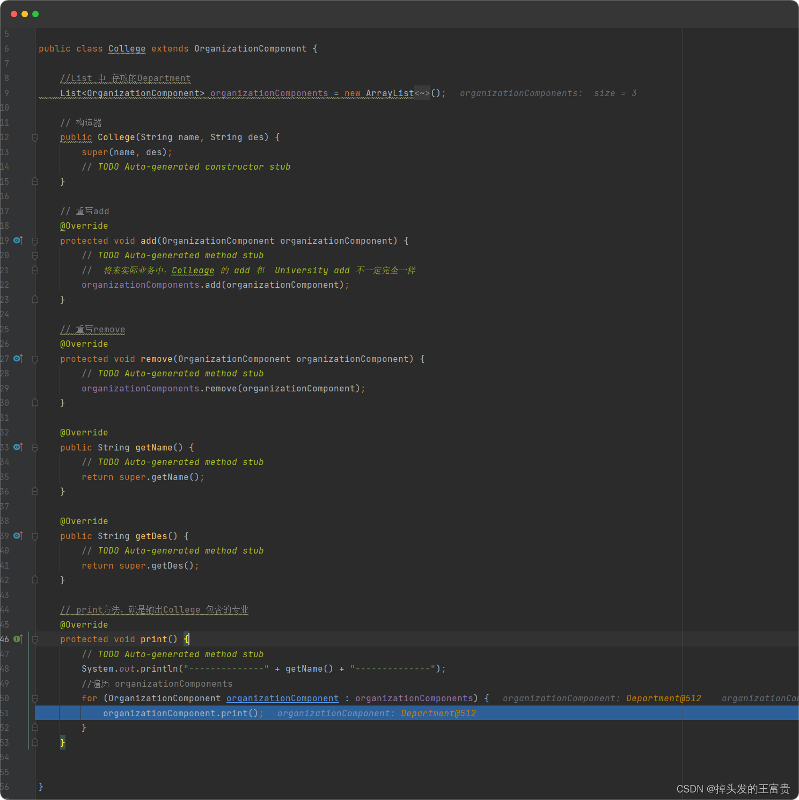
Task: Click the override gutter icon beside add method
Action: [18, 241]
